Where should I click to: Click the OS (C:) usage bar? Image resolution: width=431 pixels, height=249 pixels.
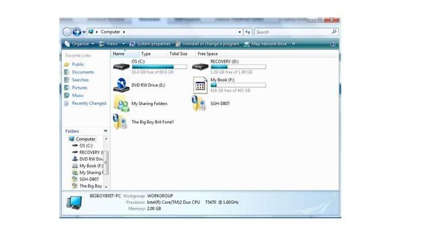tap(160, 67)
